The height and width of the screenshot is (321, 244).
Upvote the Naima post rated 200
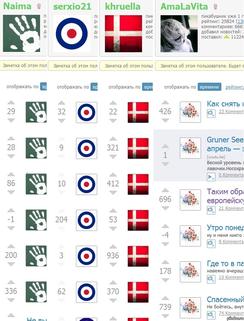point(11,246)
